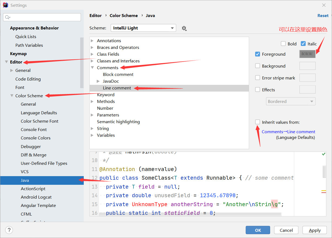
Task: Pick foreground color 8C8C8C swatch
Action: click(307, 54)
